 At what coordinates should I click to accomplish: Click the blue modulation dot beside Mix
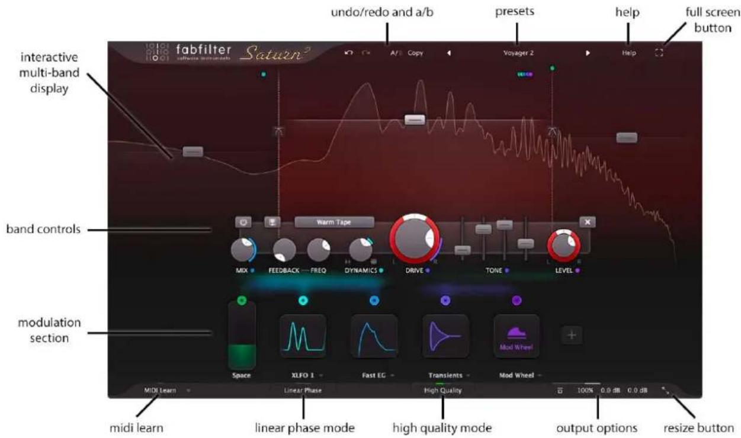coord(252,271)
